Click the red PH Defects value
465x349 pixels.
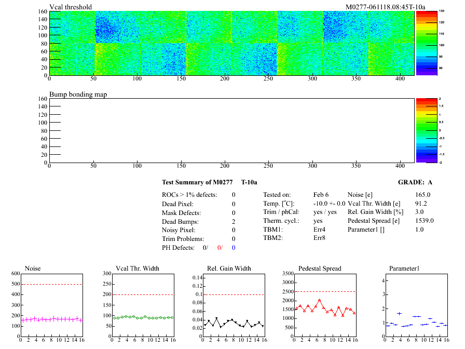click(220, 248)
